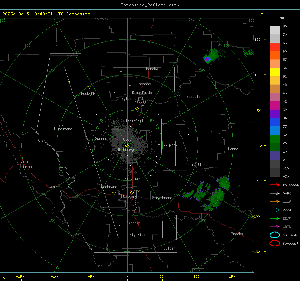Image resolution: width=300 pixels, height=281 pixels.
Task: Click the Innisfail city label
Action: click(134, 121)
